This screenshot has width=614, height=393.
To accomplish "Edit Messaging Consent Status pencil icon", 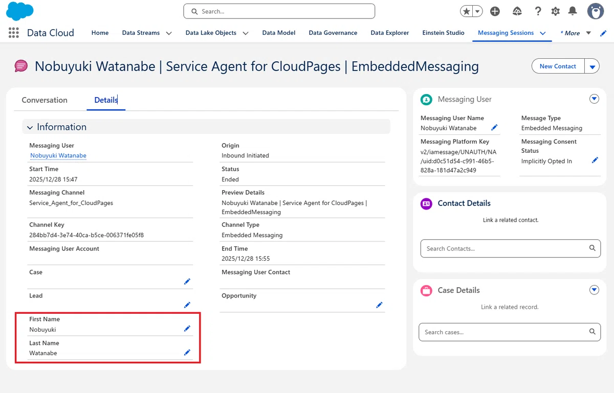I will click(595, 160).
